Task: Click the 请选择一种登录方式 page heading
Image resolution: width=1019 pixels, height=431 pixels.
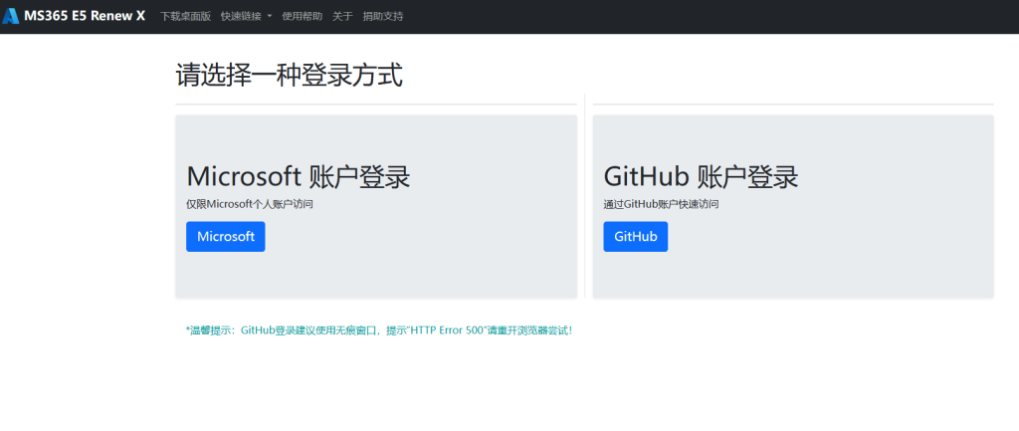Action: [x=290, y=76]
